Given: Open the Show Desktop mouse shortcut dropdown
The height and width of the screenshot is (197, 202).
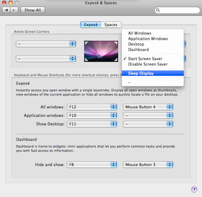Looking at the screenshot, I should coord(148,124).
